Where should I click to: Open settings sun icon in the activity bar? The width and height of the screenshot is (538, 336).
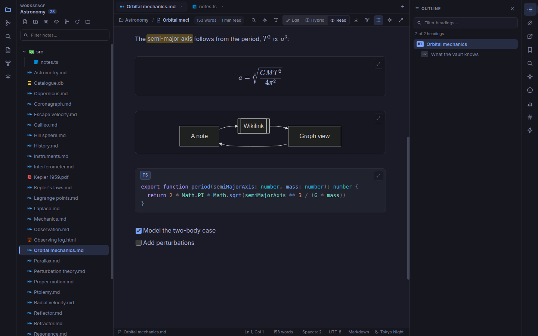point(8,77)
